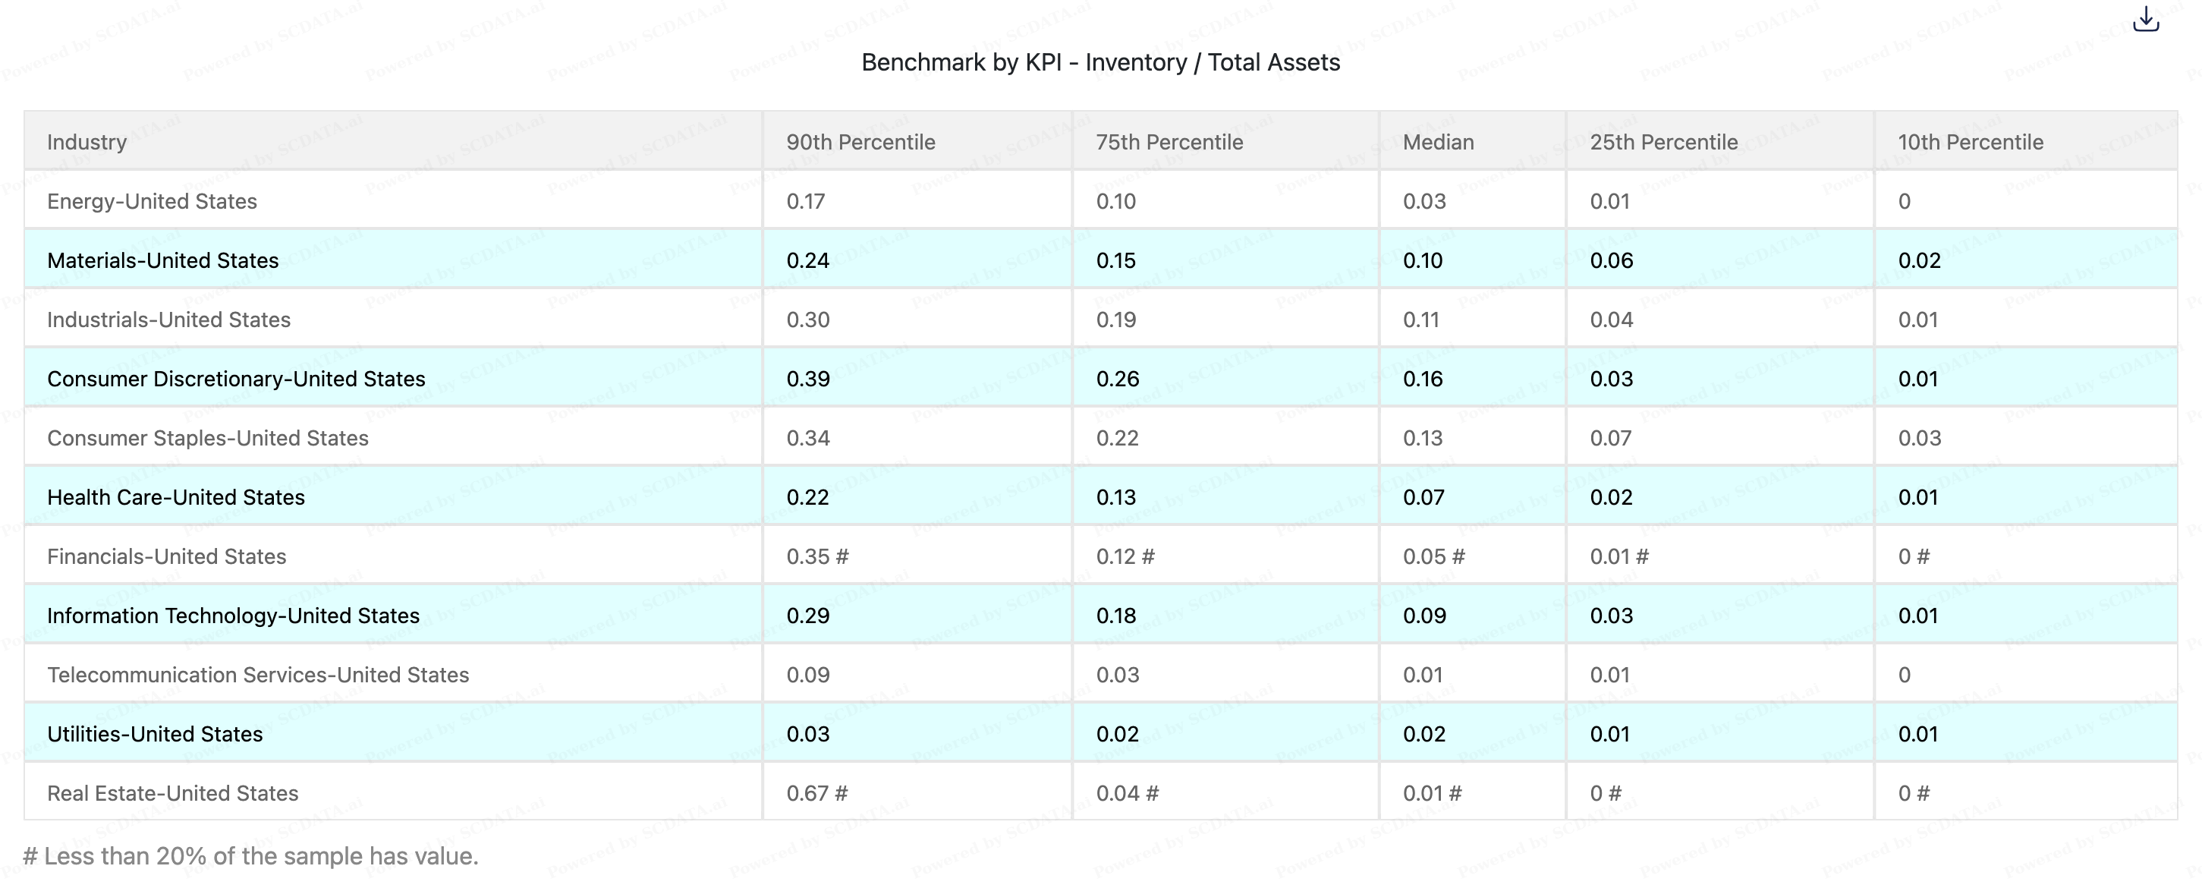This screenshot has height=888, width=2202.
Task: Click the 90th Percentile column header
Action: tap(860, 142)
